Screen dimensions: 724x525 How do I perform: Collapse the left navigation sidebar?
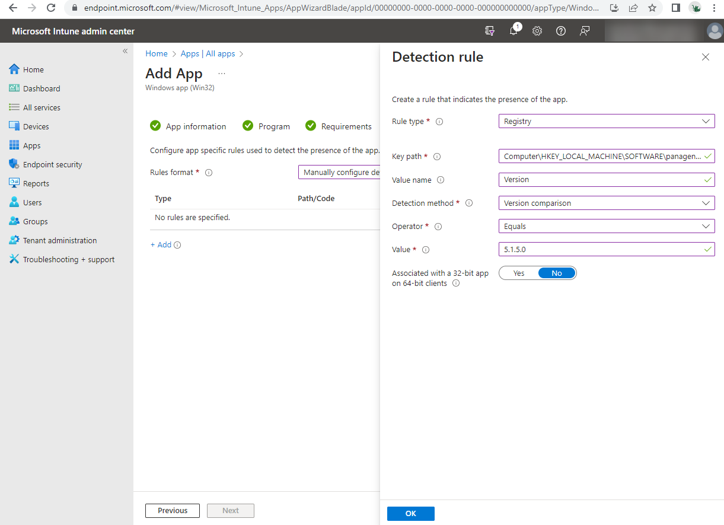click(x=125, y=52)
